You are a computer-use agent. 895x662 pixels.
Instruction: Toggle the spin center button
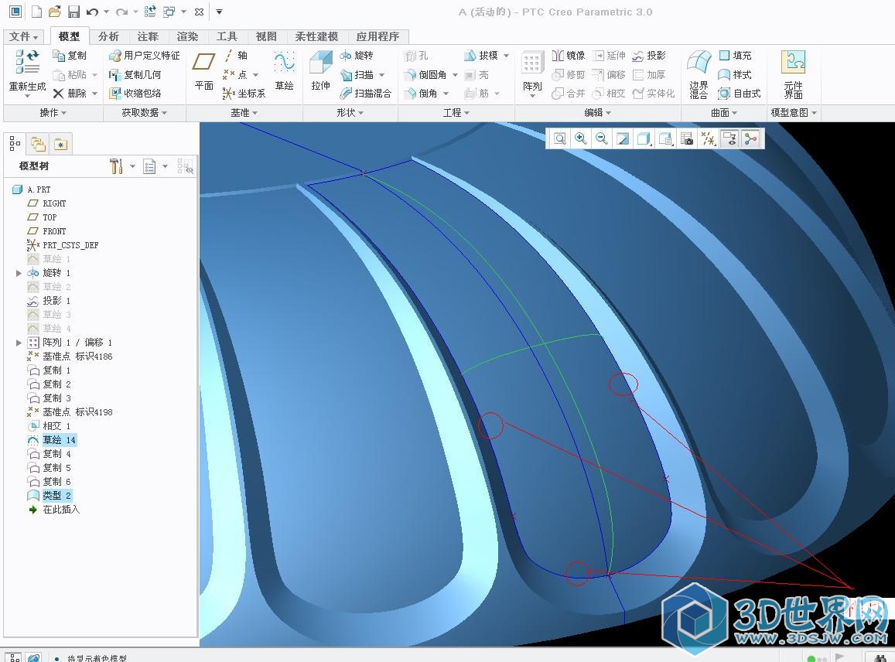pos(750,138)
